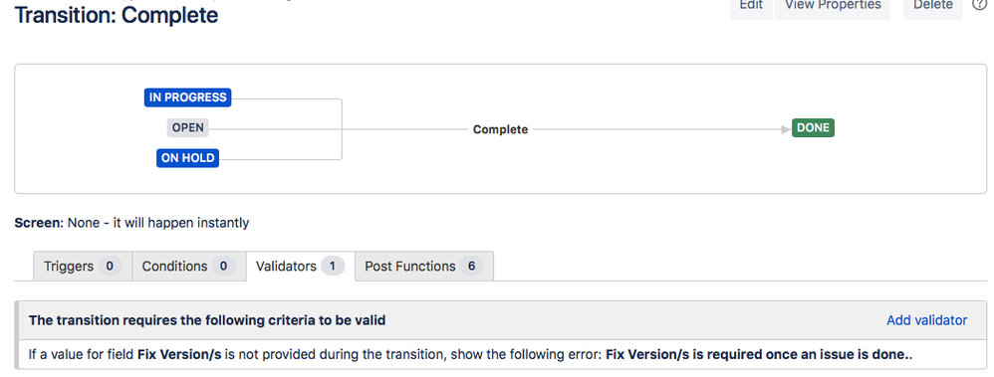Open the Post Functions tab
Image resolution: width=994 pixels, height=377 pixels.
[x=424, y=267]
